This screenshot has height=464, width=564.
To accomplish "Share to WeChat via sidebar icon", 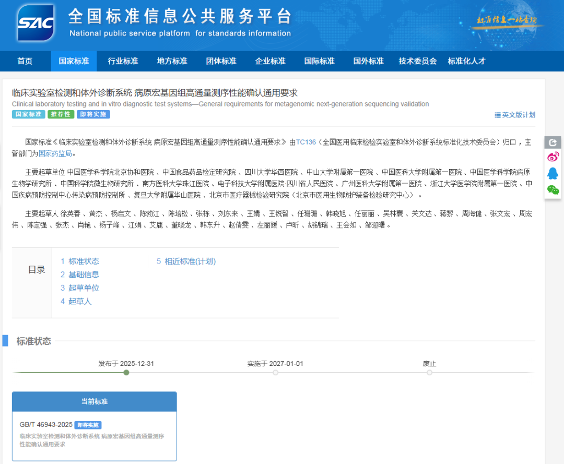I will tap(553, 189).
